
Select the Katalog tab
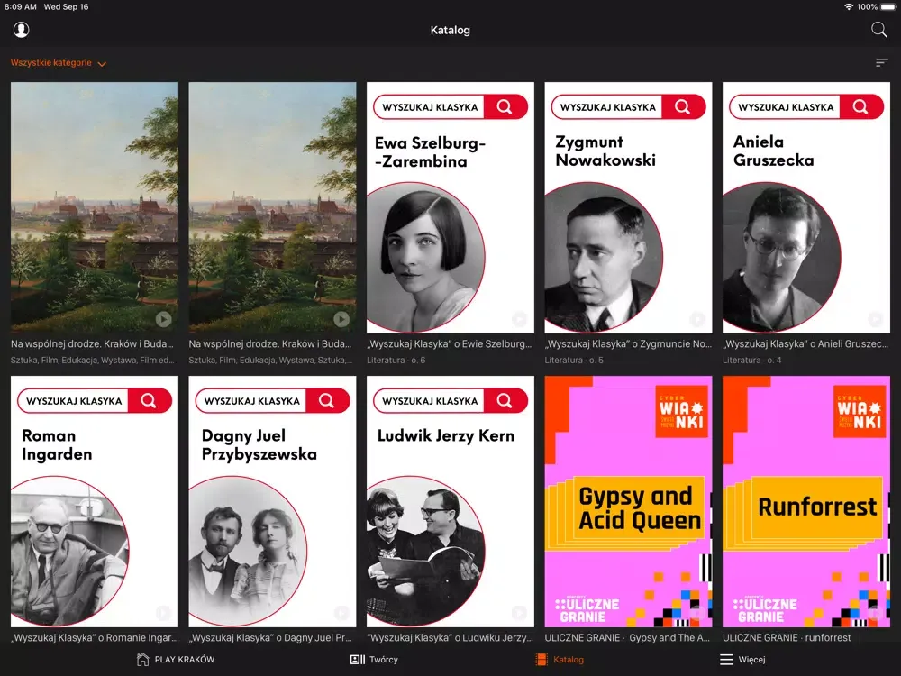tap(560, 660)
